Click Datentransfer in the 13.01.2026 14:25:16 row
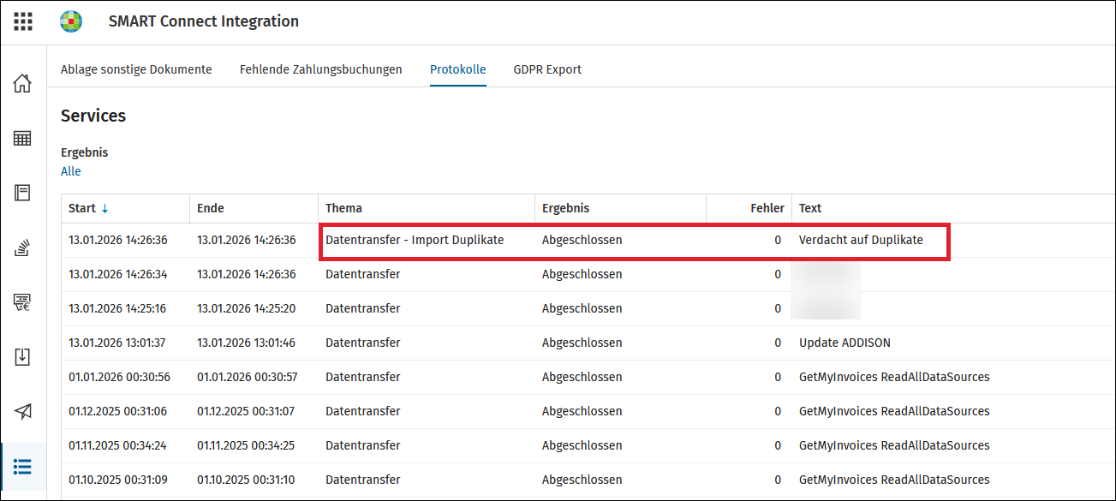 (x=363, y=309)
